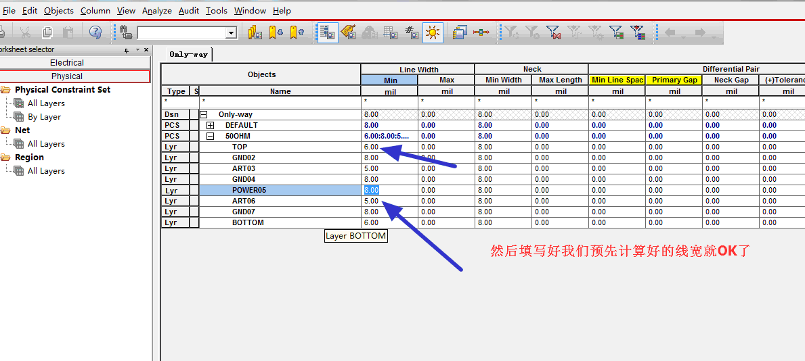Click POWER05 Min line width cell

coord(389,190)
